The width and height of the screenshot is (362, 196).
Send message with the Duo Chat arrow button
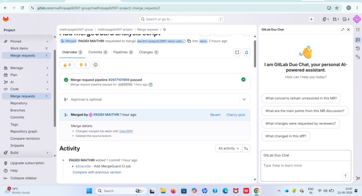pos(345,176)
